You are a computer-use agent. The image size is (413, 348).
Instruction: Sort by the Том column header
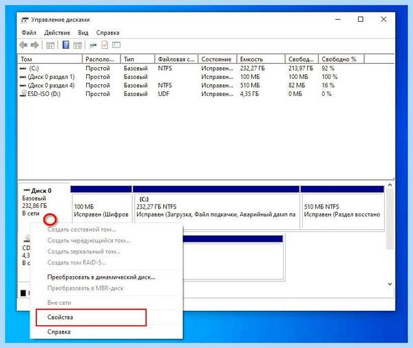tap(50, 59)
